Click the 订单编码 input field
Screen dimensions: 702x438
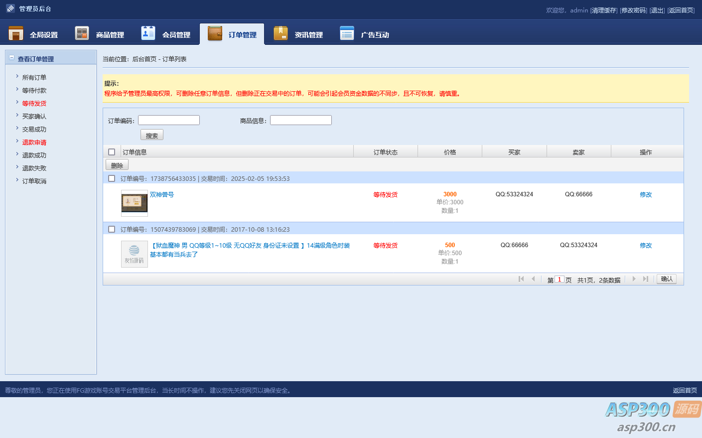pyautogui.click(x=169, y=120)
